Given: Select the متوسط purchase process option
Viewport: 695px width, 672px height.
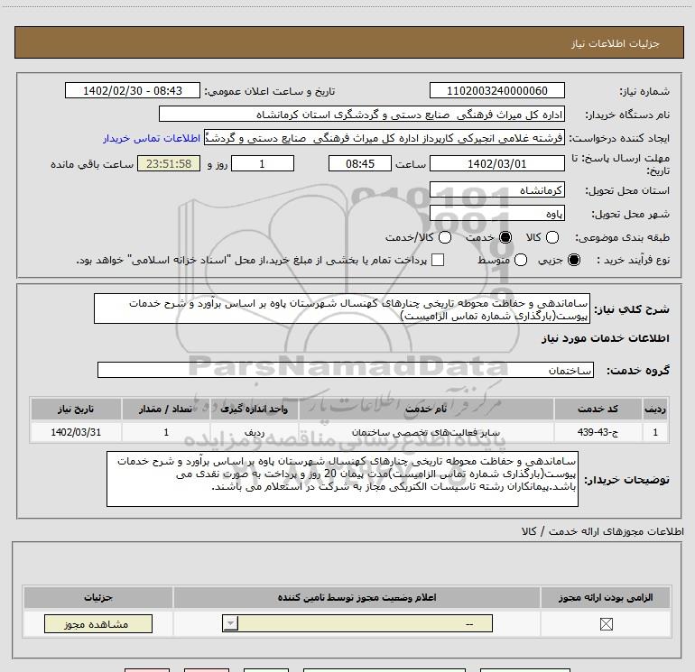Looking at the screenshot, I should pos(521,260).
